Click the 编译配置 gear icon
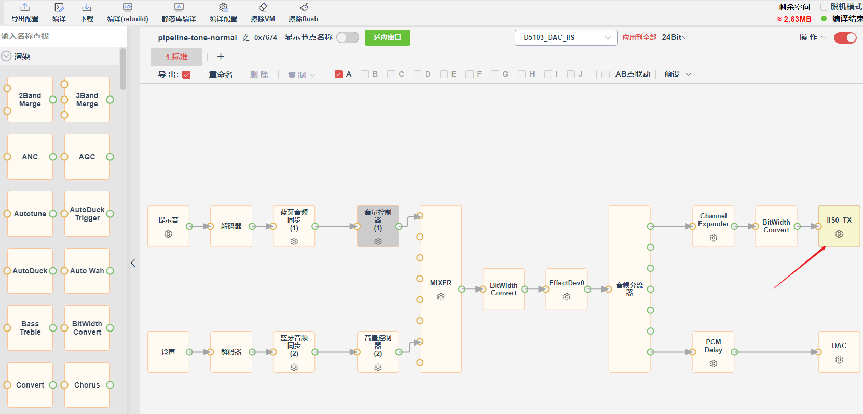863x414 pixels. [x=224, y=7]
